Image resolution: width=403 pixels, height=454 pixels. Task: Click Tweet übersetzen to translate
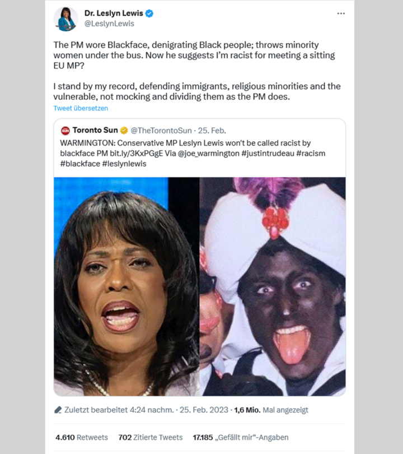click(x=81, y=108)
